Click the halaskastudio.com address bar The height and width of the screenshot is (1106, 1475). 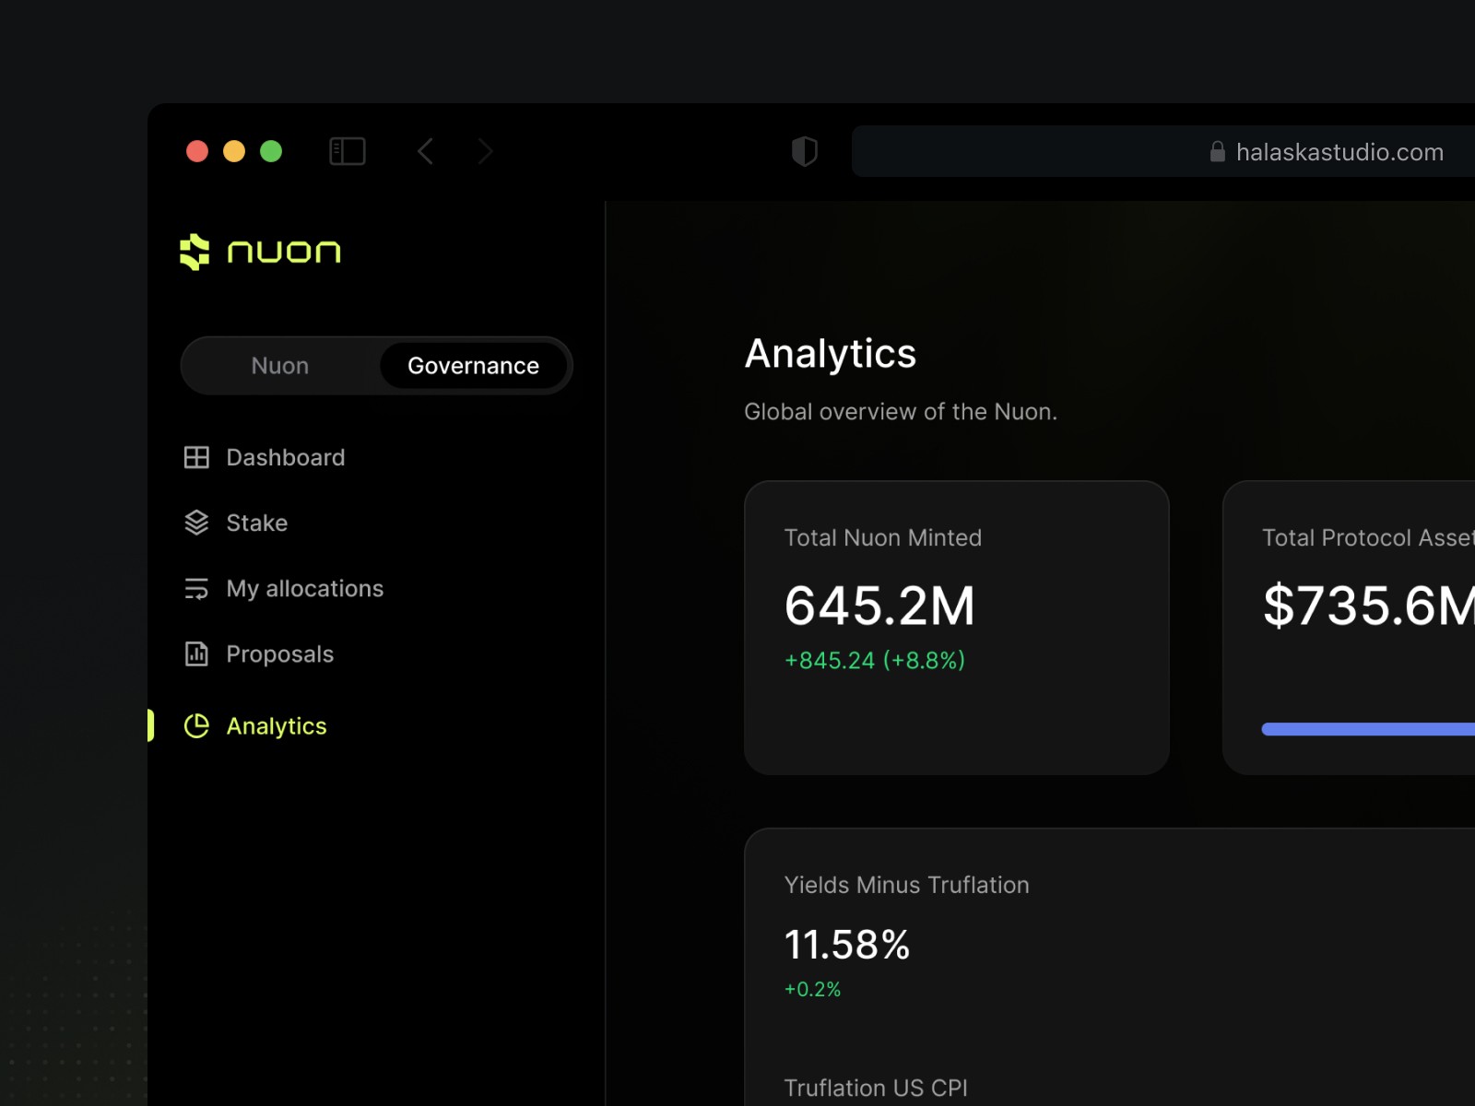1163,151
